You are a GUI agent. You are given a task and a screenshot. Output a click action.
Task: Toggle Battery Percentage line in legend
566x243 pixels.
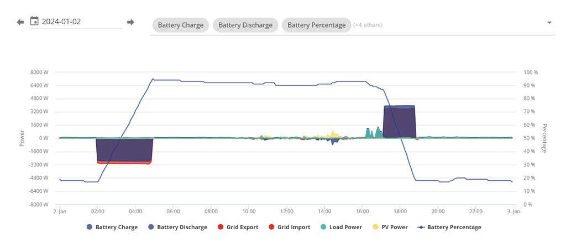point(449,227)
